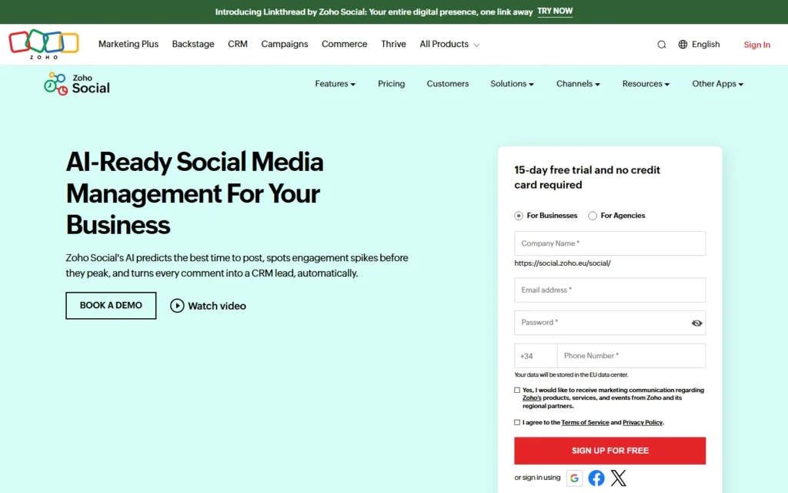
Task: Open Commerce in the top navigation
Action: click(344, 44)
